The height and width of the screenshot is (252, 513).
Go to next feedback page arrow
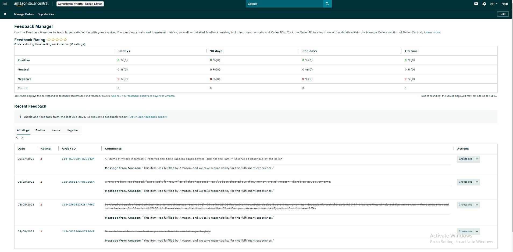[22, 138]
